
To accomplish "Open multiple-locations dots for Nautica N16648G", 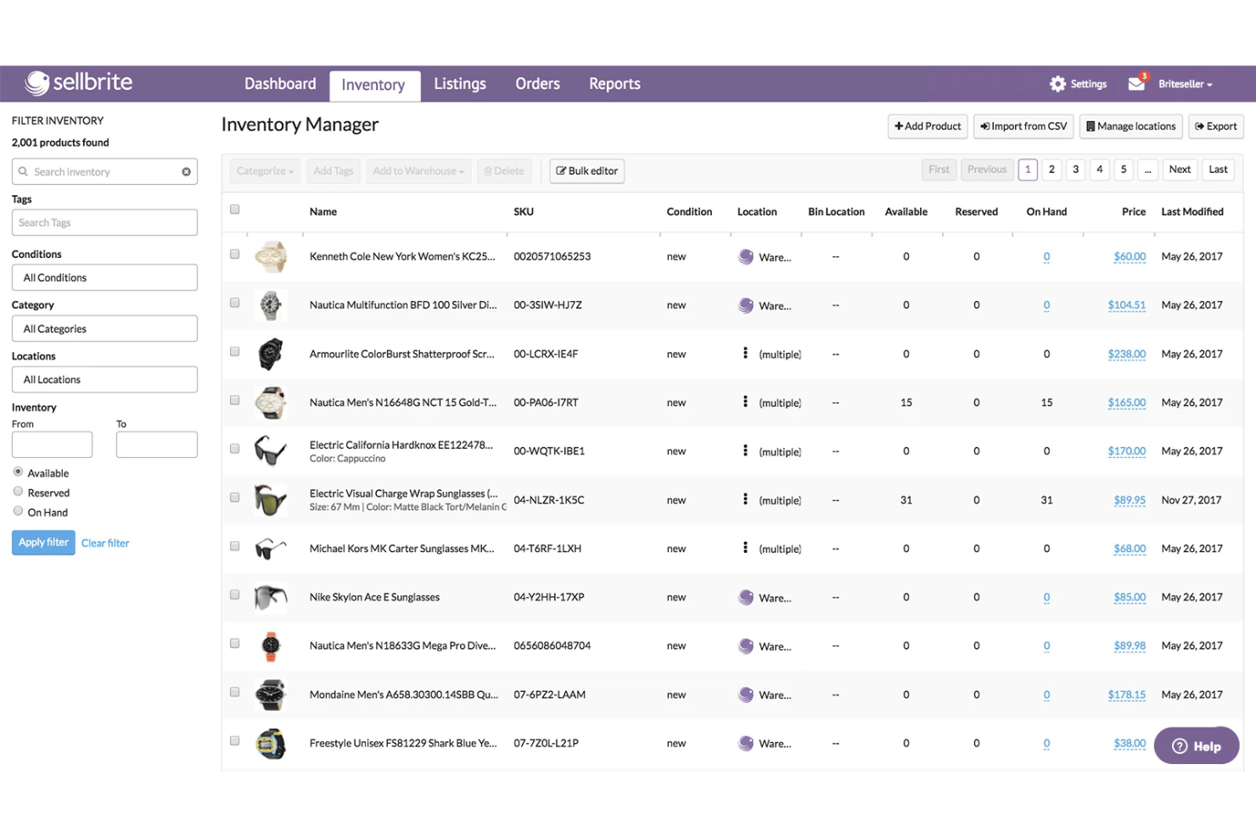I will 745,401.
